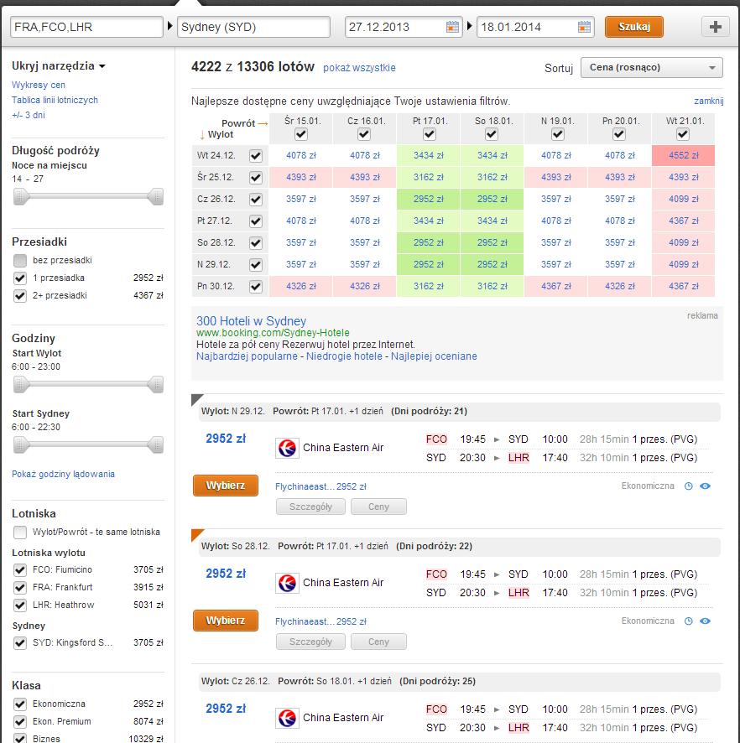This screenshot has height=743, width=740.
Task: Open the departure date calendar icon
Action: [452, 27]
